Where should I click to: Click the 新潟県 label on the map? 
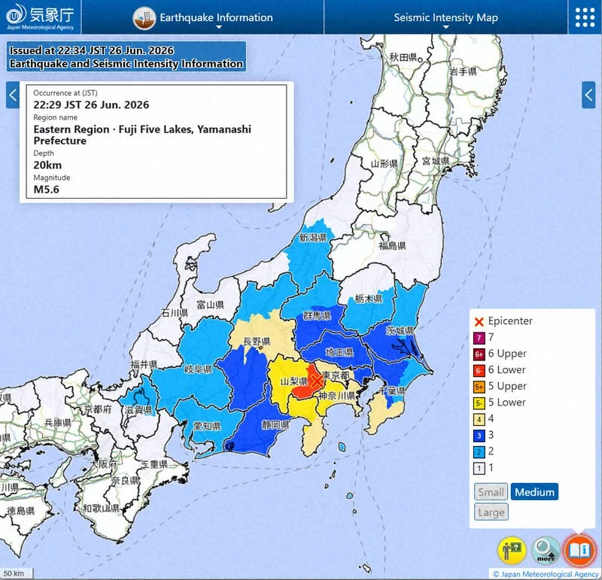click(x=312, y=238)
